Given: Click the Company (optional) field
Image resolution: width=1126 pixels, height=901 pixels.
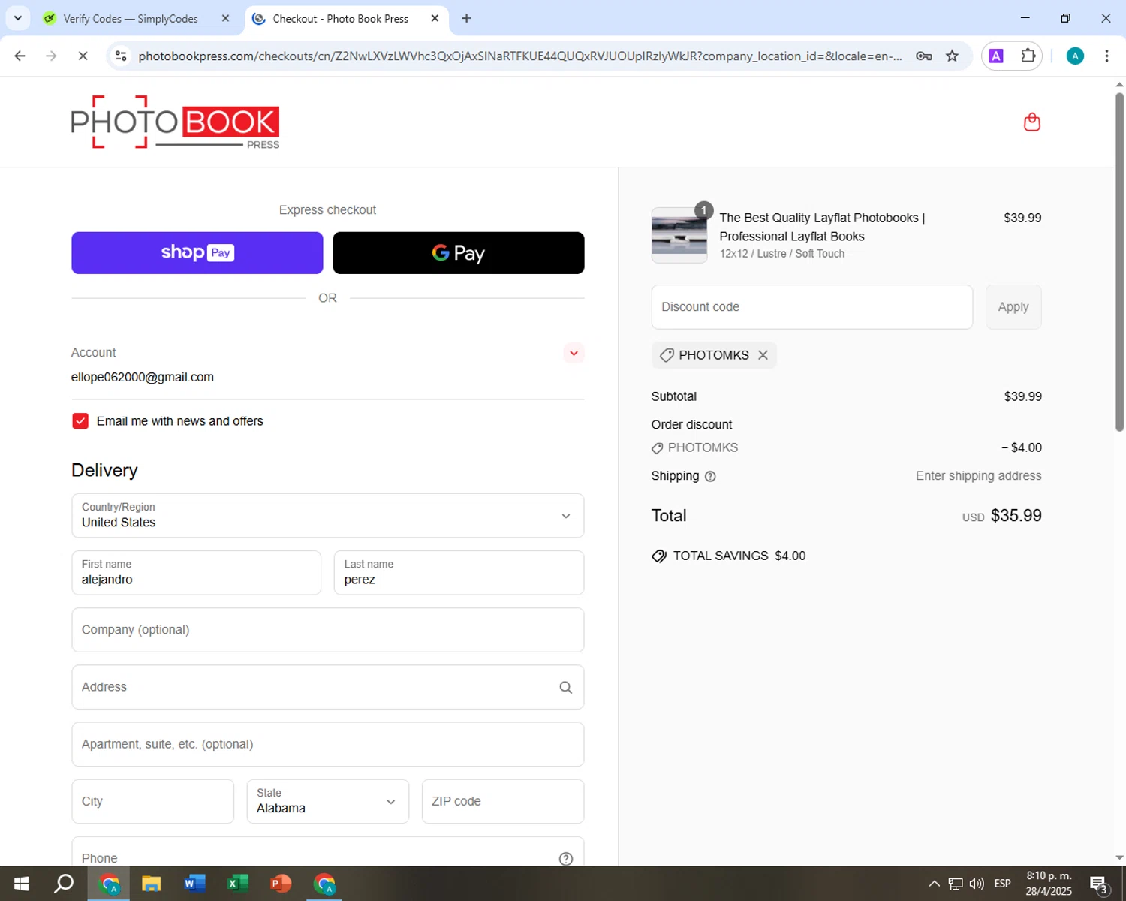Looking at the screenshot, I should coord(328,630).
